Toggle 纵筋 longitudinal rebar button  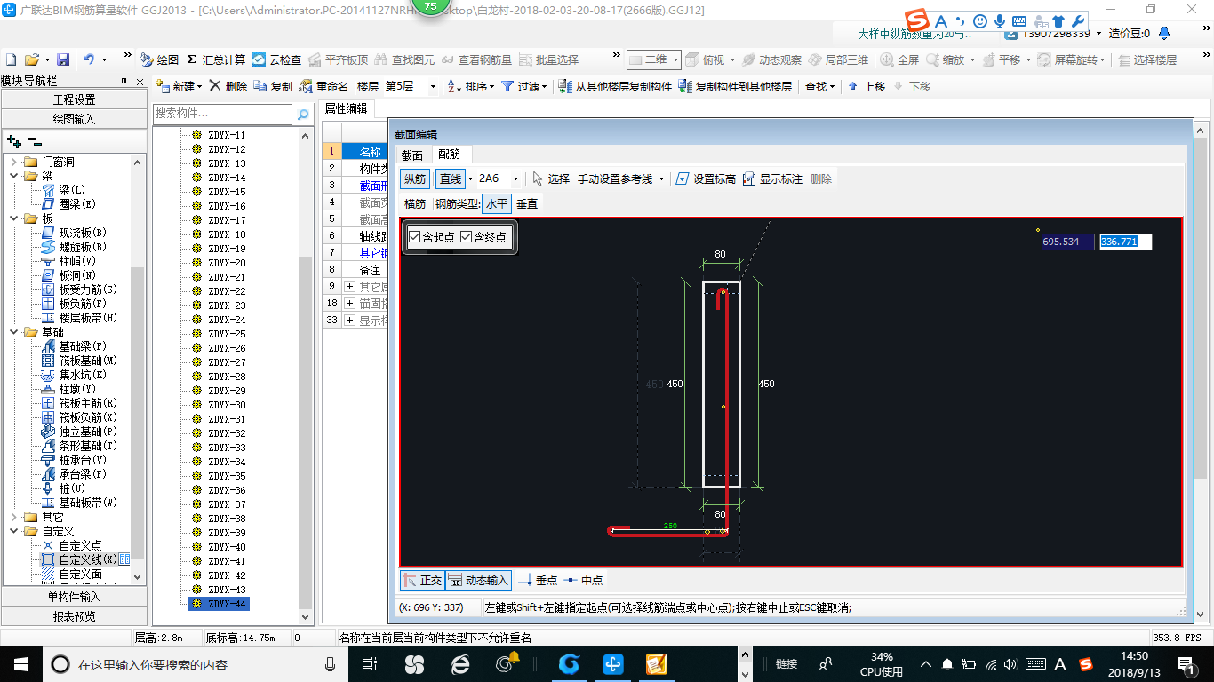point(415,178)
